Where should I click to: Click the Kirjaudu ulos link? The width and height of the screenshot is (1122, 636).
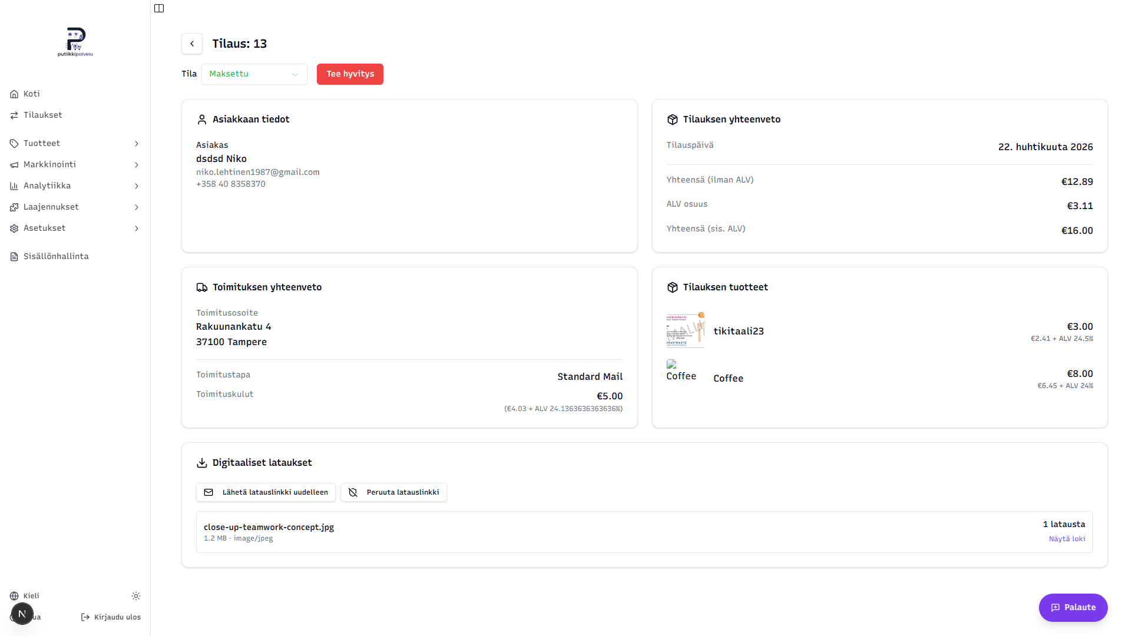coord(111,617)
